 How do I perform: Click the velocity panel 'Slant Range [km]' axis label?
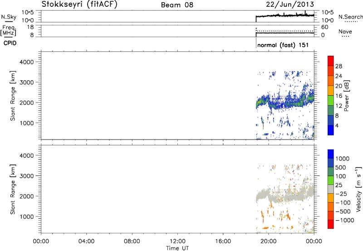(x=13, y=189)
